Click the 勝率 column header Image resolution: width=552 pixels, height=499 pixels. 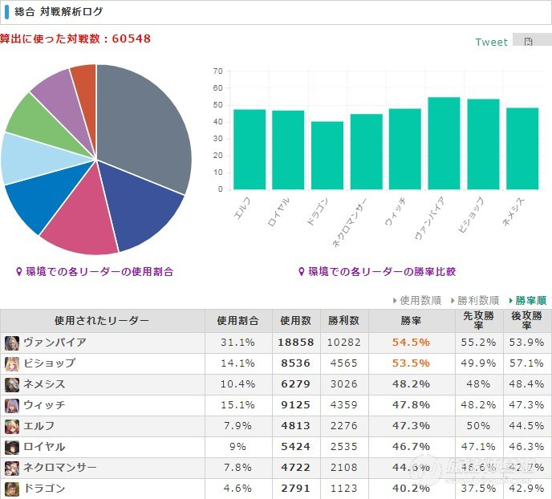click(411, 321)
